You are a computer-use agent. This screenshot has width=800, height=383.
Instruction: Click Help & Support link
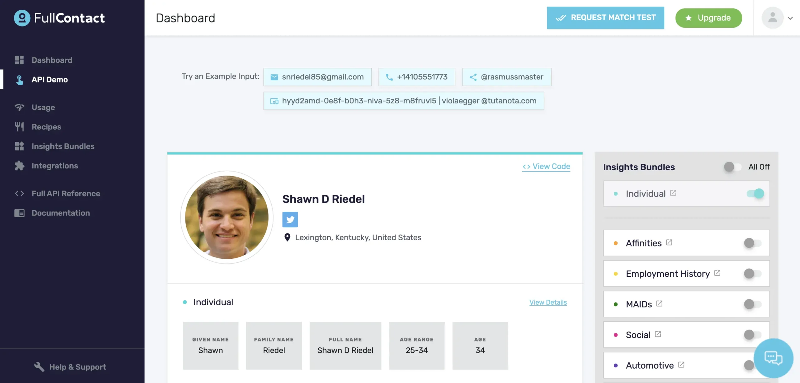point(77,367)
